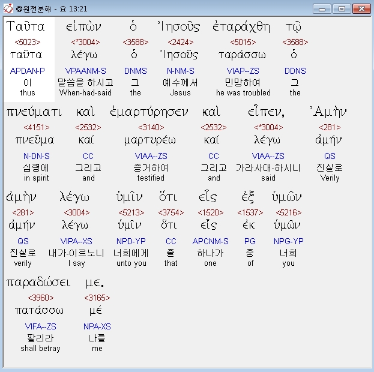This screenshot has height=372, width=374.
Task: Click English gloss 'in spirit'
Action: [36, 178]
